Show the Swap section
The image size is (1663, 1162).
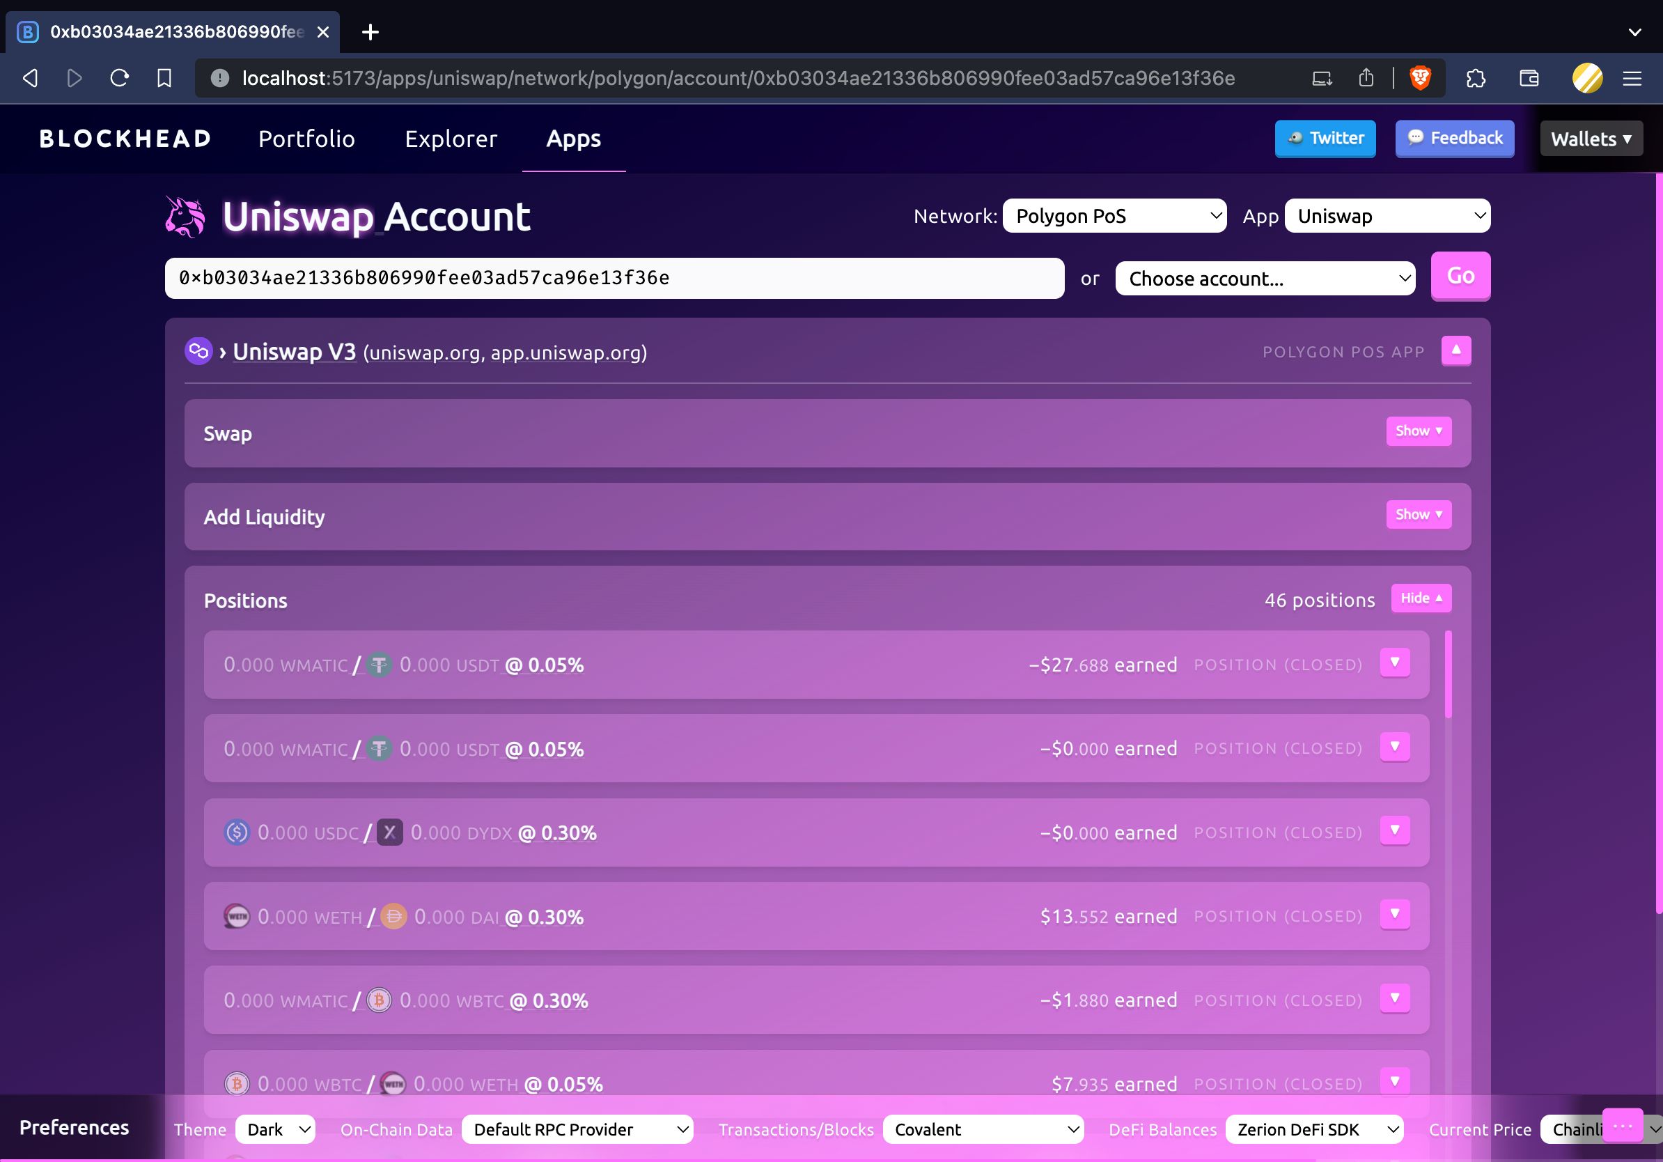tap(1418, 431)
